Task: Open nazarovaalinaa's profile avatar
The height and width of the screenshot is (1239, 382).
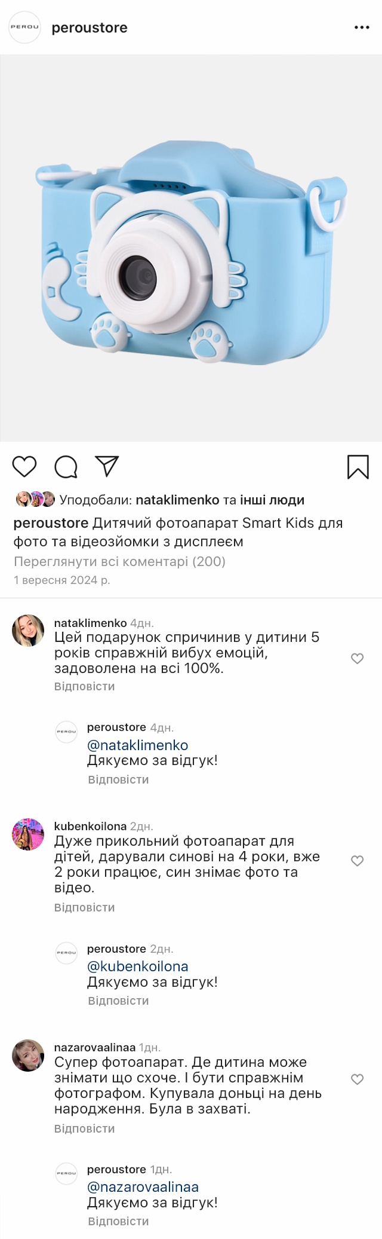Action: (28, 1056)
